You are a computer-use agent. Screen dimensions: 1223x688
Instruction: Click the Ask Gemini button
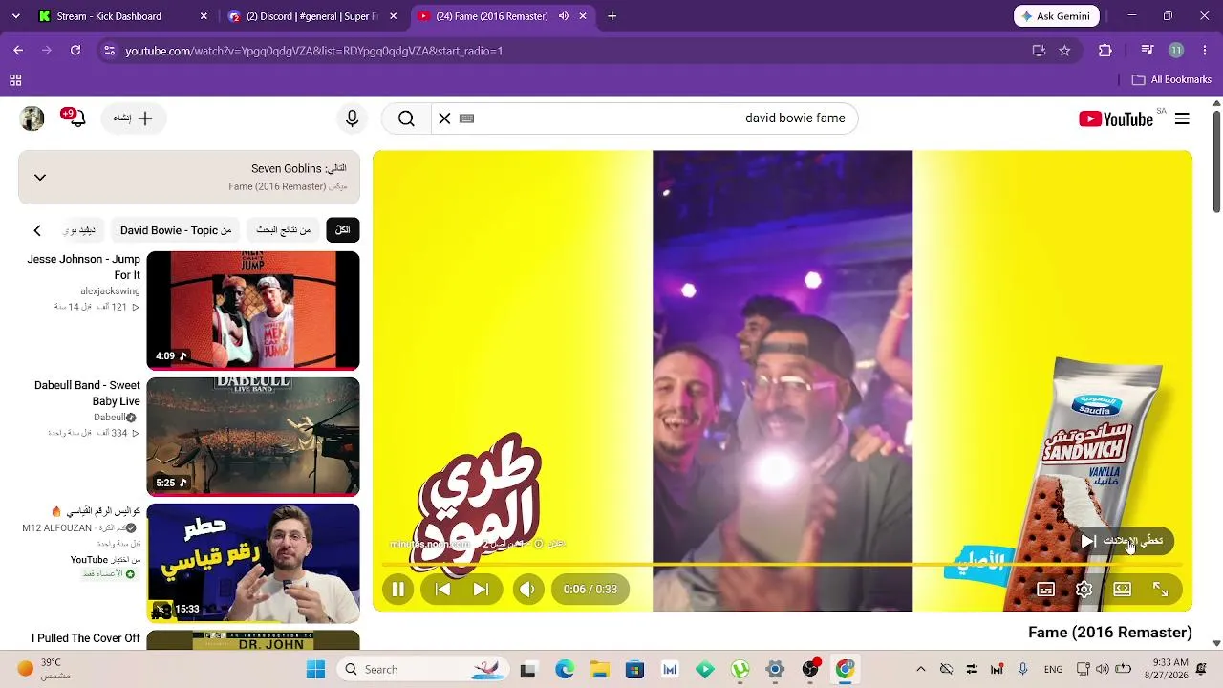click(1057, 16)
